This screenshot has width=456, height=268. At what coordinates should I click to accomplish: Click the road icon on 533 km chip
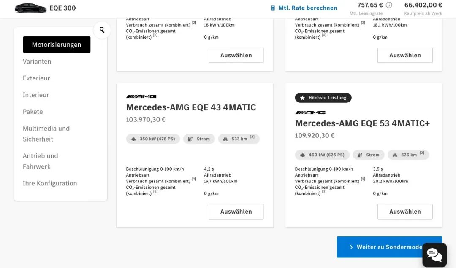click(225, 139)
